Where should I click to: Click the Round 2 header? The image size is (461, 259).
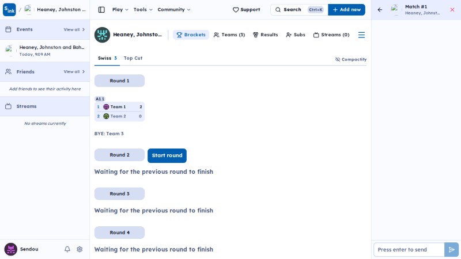click(119, 155)
